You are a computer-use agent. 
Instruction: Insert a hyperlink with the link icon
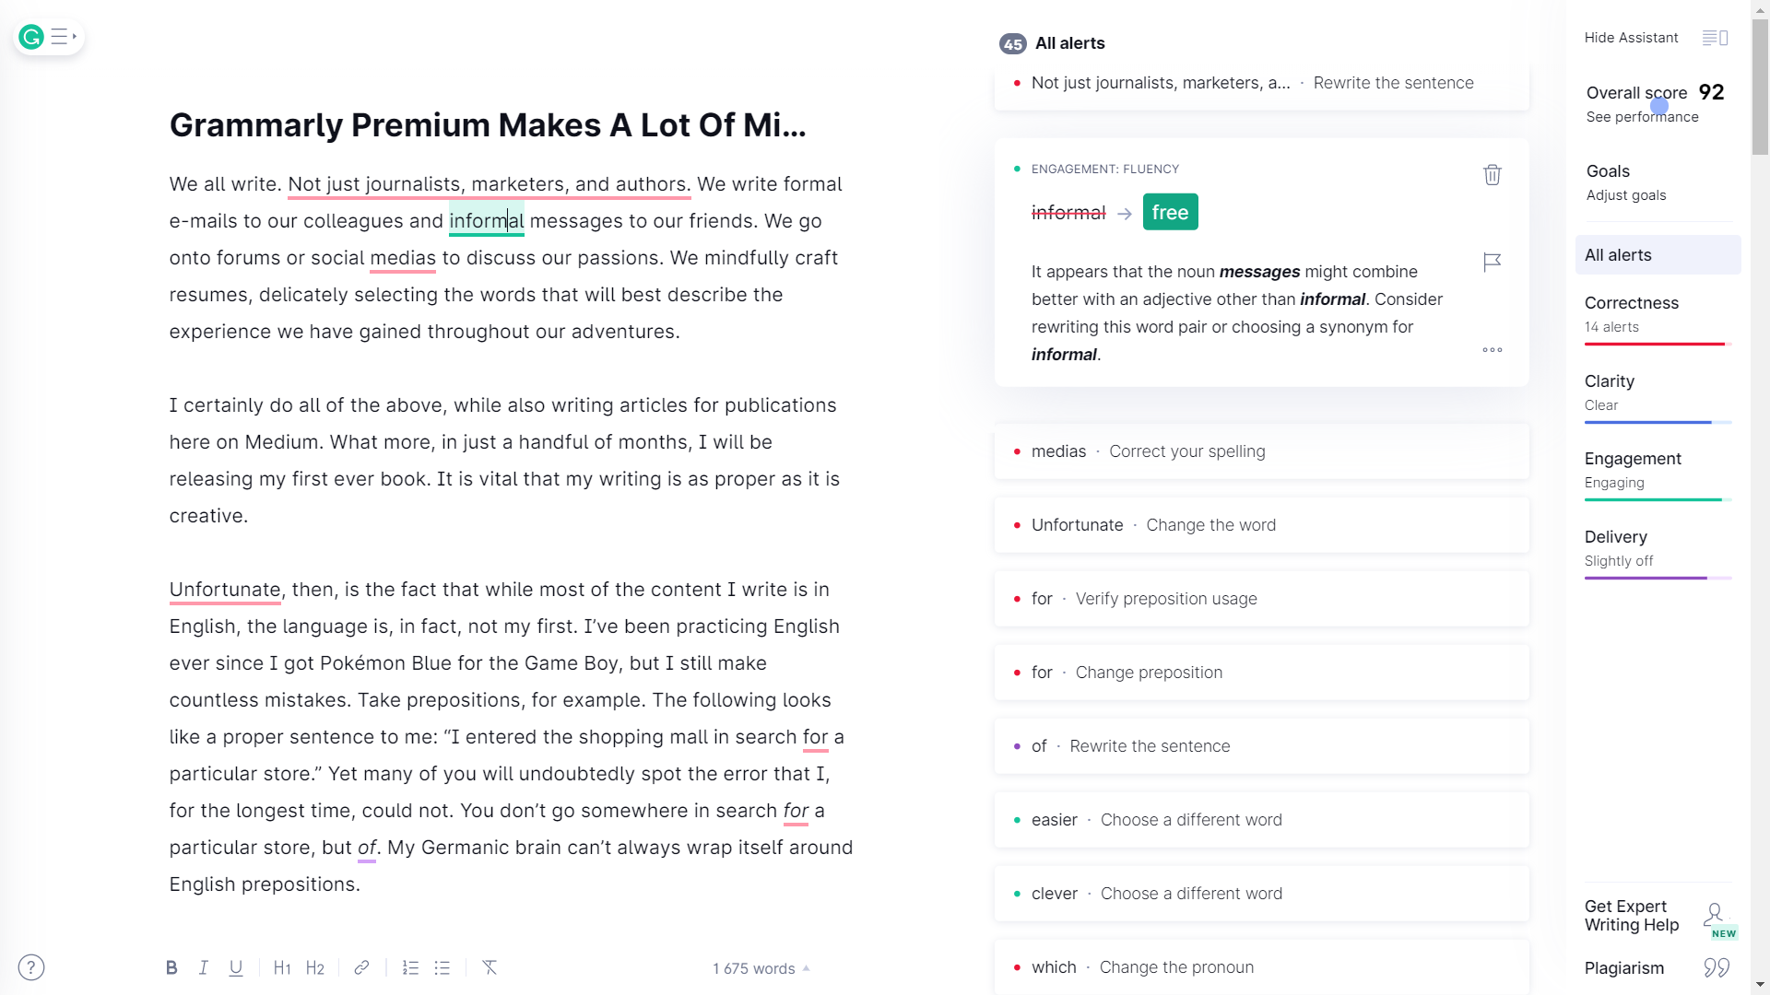[361, 967]
